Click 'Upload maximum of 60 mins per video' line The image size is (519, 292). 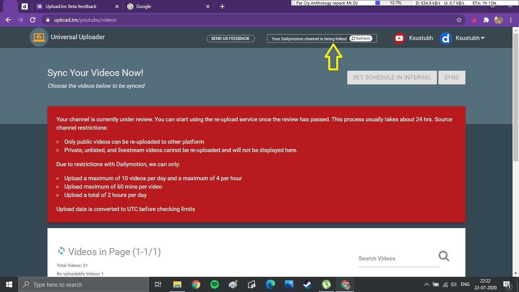pyautogui.click(x=113, y=187)
